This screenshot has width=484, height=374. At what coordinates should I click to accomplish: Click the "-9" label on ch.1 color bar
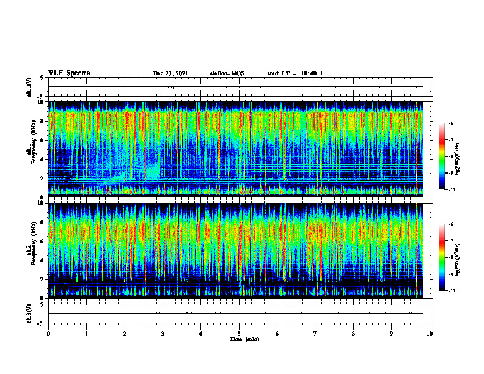(x=451, y=173)
